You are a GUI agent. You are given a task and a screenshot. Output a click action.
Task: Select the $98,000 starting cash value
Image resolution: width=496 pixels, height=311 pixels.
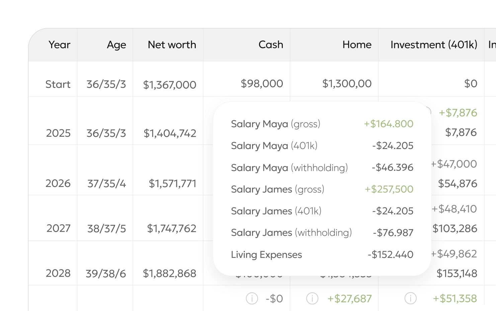(x=262, y=84)
